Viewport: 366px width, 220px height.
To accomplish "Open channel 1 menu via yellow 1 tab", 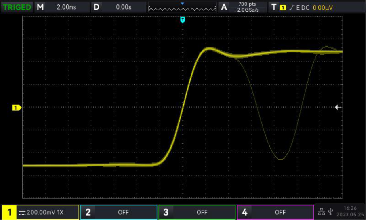I will pyautogui.click(x=9, y=212).
